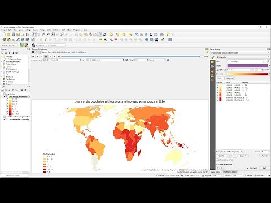The width and height of the screenshot is (271, 203).
Task: Open the Data Source Manager icon
Action: 4,40
